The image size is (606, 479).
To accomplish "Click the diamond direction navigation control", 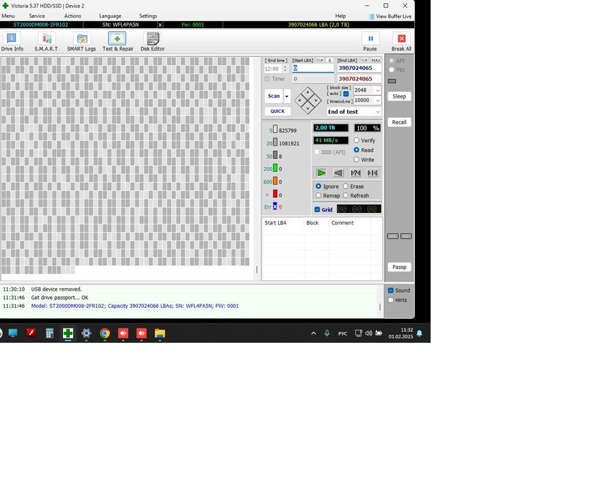I will tap(307, 101).
